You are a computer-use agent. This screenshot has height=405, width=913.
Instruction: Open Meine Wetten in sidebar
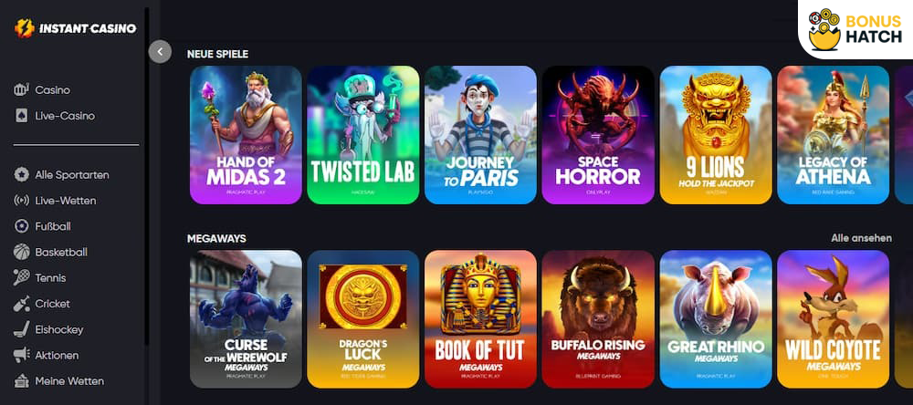pos(58,381)
